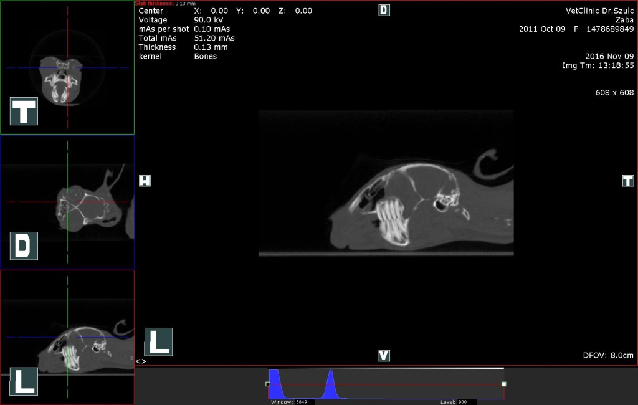Click the DFOV: 8.0cm readout

(x=607, y=355)
